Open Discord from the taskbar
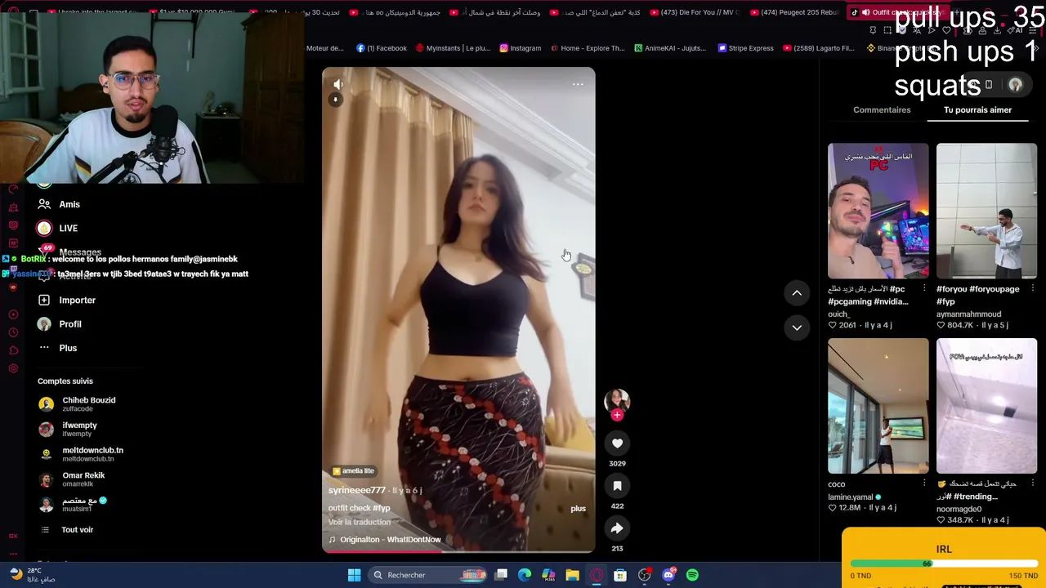Screen dimensions: 1046x588 click(x=668, y=575)
